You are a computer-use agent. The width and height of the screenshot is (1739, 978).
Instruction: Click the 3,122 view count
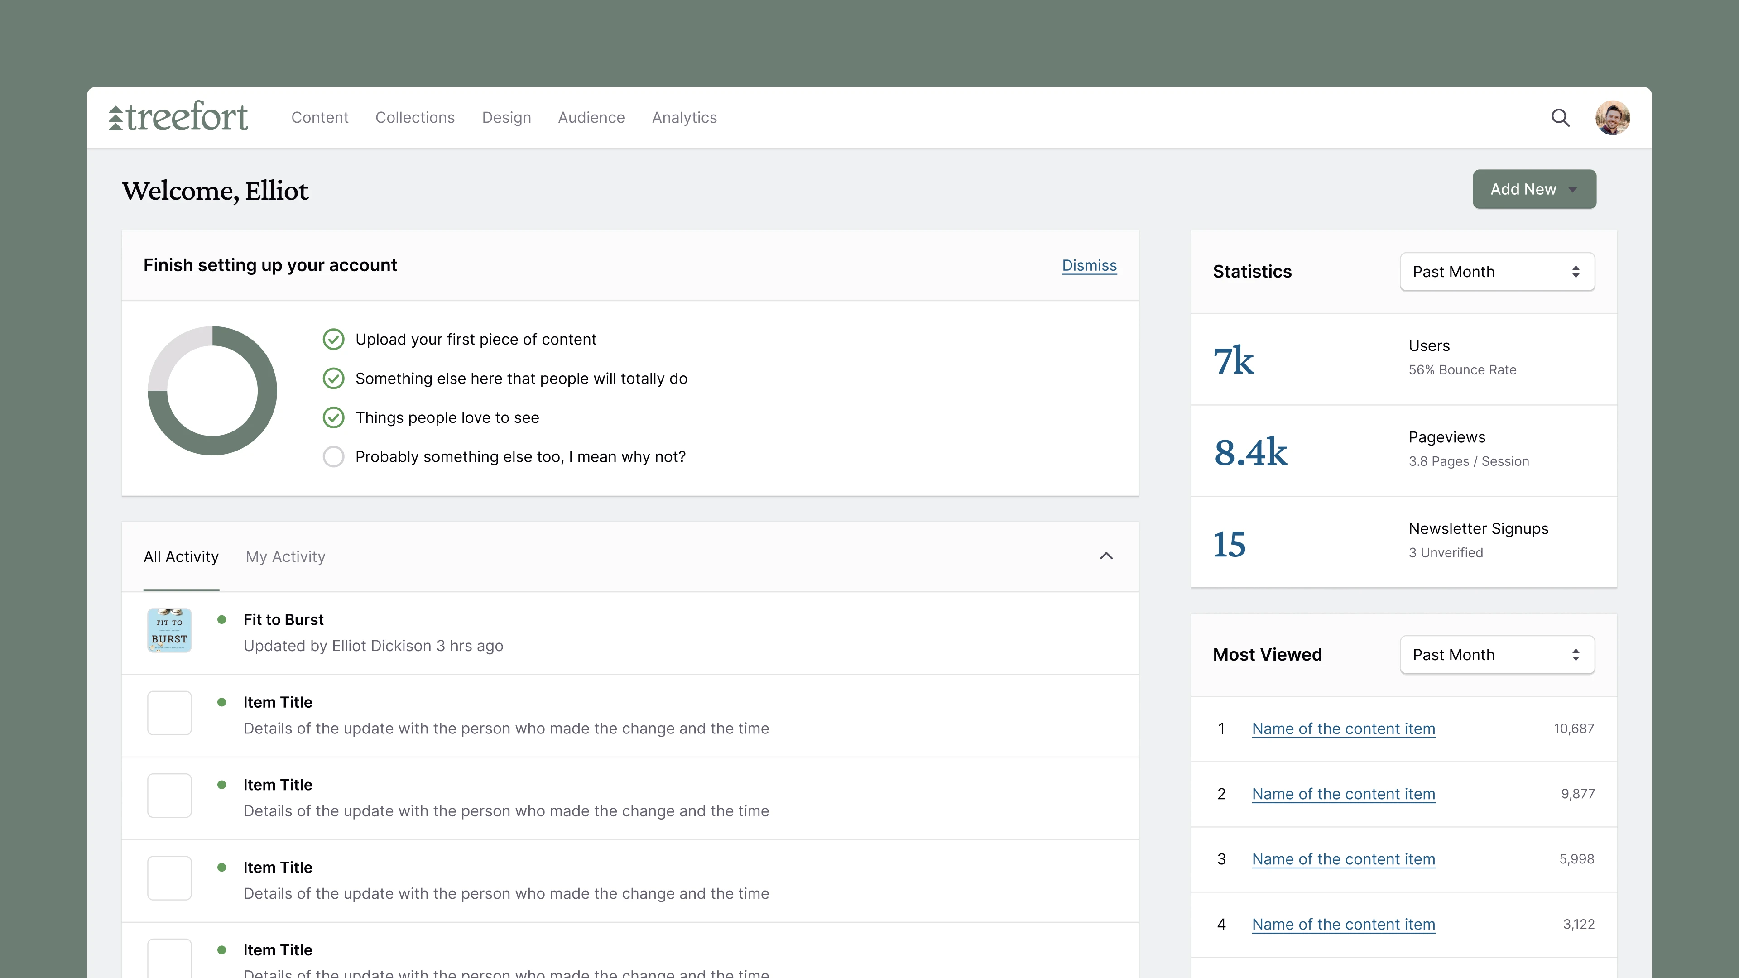(1579, 925)
